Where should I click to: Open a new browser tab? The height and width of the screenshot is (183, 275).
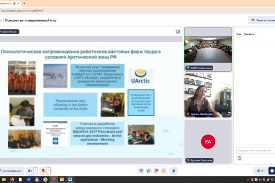[24, 3]
